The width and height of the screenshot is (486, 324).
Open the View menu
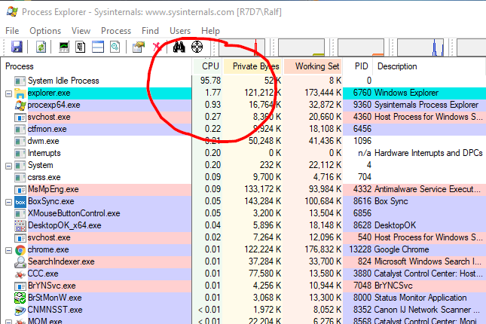[x=81, y=31]
